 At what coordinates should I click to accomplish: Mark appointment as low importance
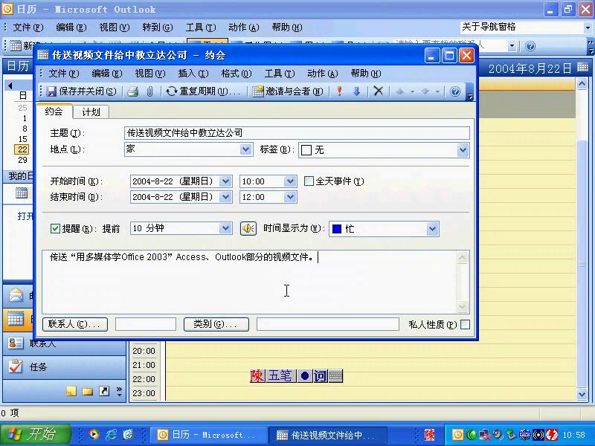tap(357, 91)
